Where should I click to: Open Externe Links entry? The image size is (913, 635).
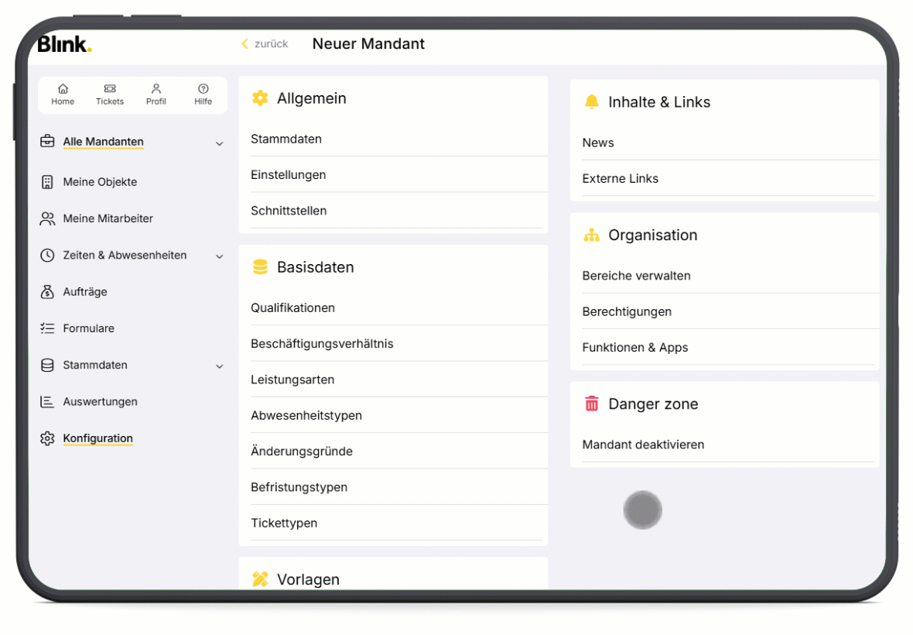[x=620, y=178]
